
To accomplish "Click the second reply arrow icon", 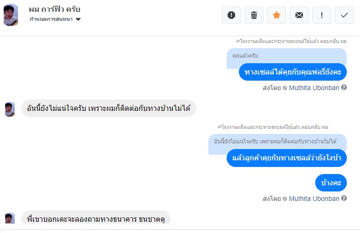I will (x=220, y=127).
